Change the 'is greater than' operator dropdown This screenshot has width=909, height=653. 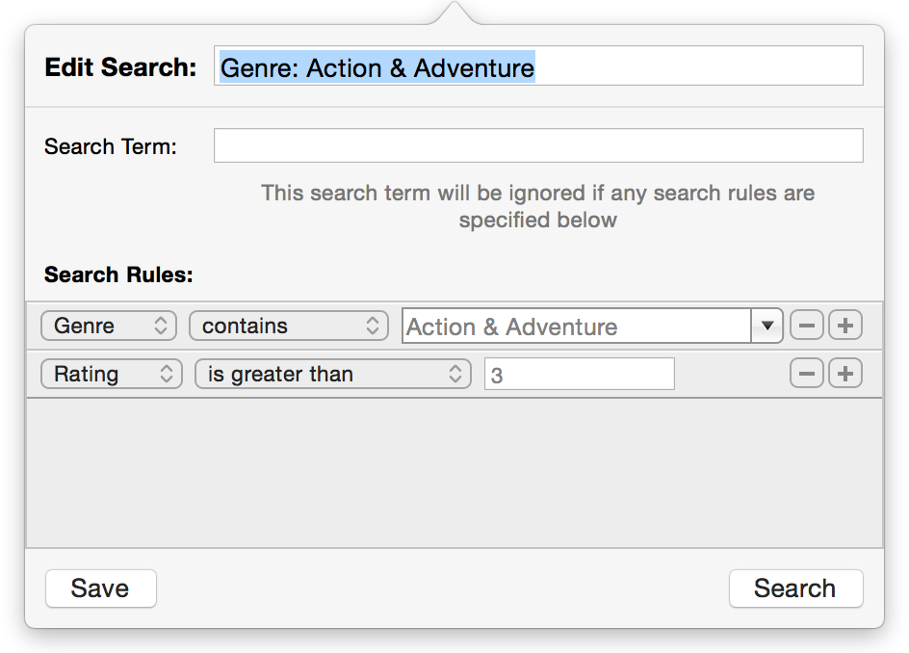coord(332,374)
